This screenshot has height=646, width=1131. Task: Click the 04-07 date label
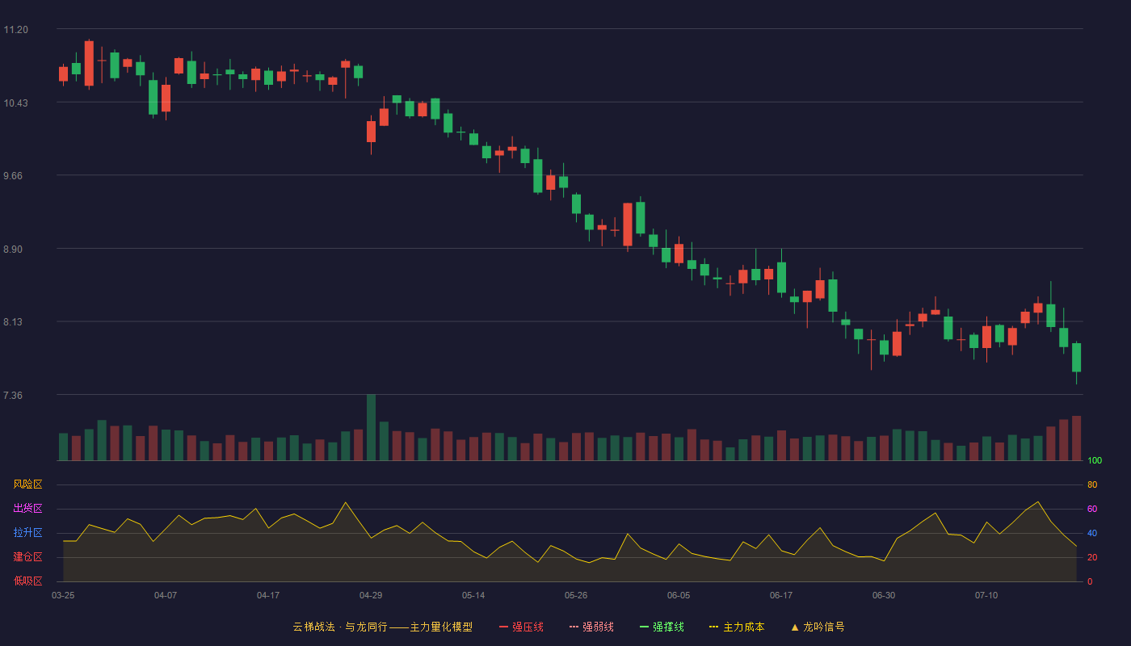166,595
